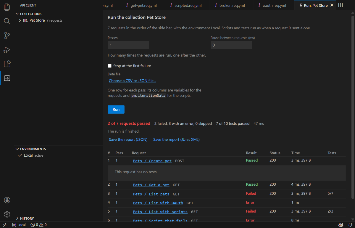Click the '47 ms' total duration

[259, 123]
